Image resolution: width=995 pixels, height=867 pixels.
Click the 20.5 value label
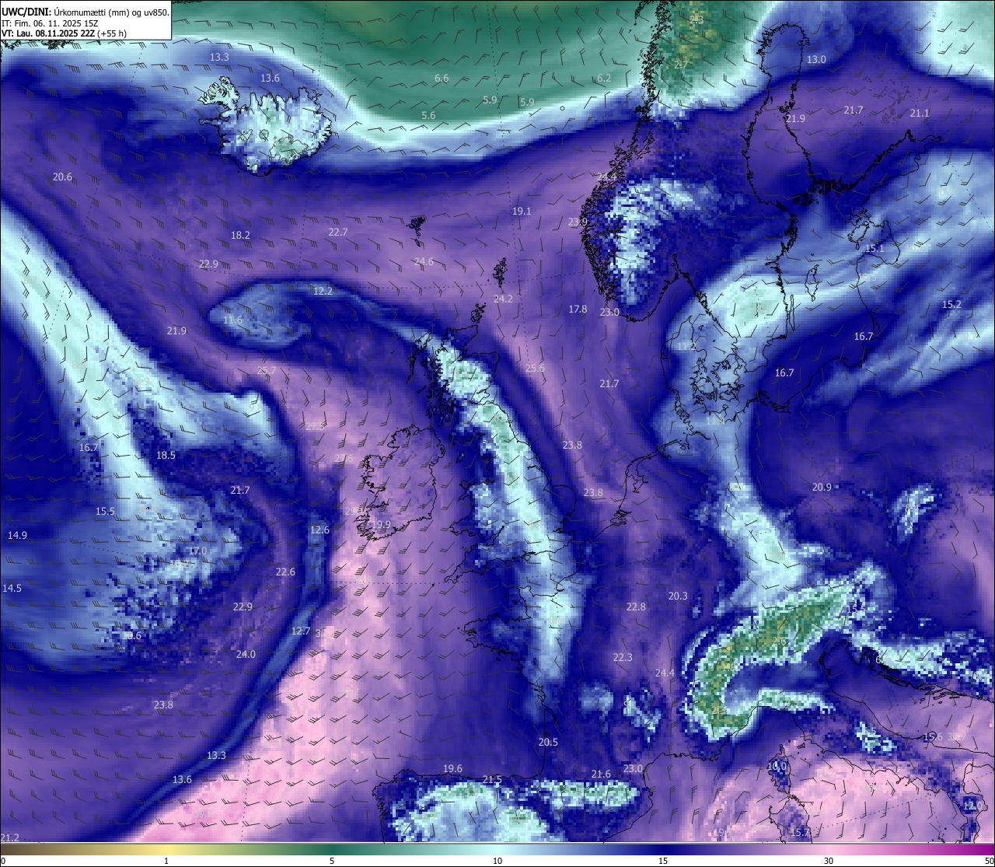pos(548,743)
